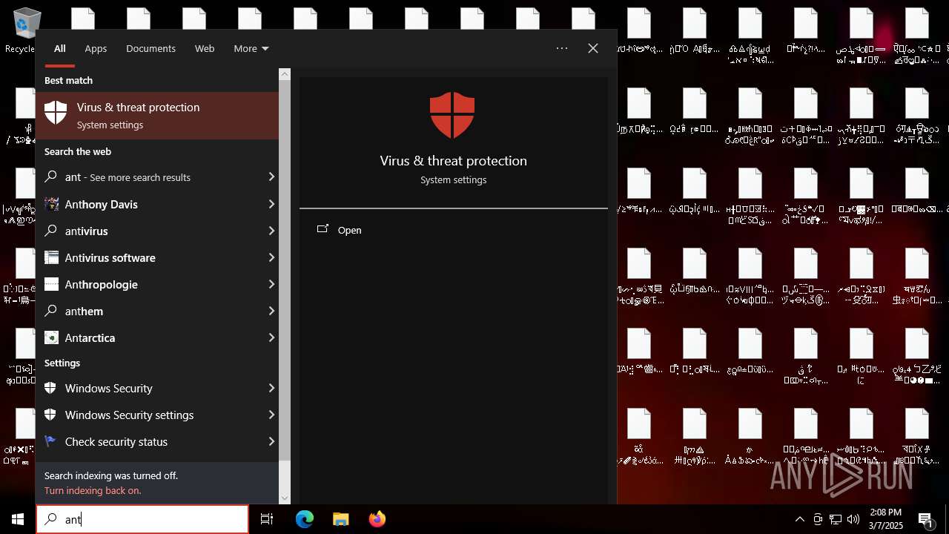Expand the Antarctica result arrow
This screenshot has width=949, height=534.
(x=271, y=337)
